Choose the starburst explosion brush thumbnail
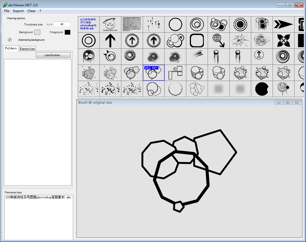Screen dimensions: 306x242 [x=240, y=40]
